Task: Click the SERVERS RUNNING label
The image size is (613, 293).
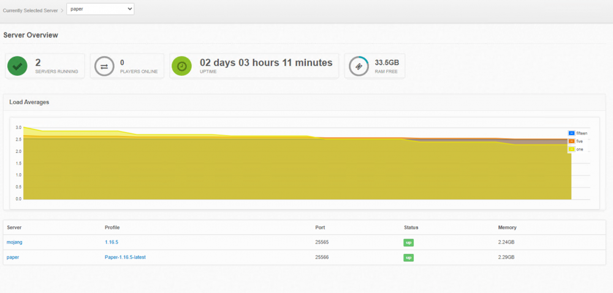Action: (x=56, y=72)
